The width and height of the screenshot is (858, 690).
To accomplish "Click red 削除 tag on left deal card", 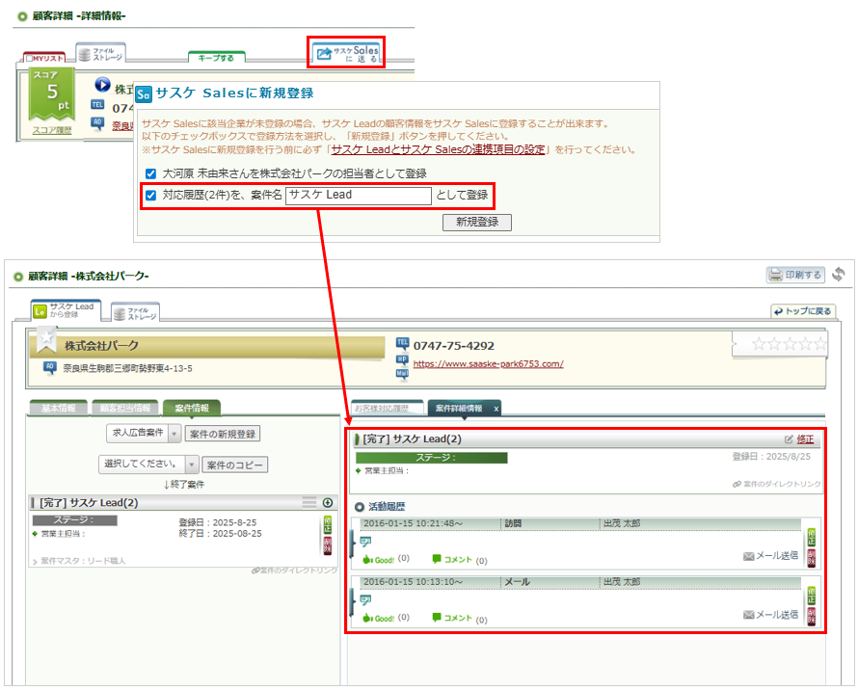I will [327, 545].
